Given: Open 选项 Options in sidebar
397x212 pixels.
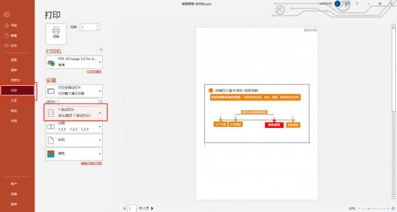Looking at the screenshot, I should (x=14, y=204).
